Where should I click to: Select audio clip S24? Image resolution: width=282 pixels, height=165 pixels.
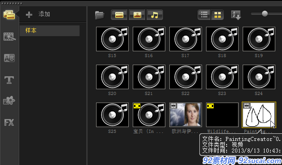pyautogui.click(x=259, y=77)
